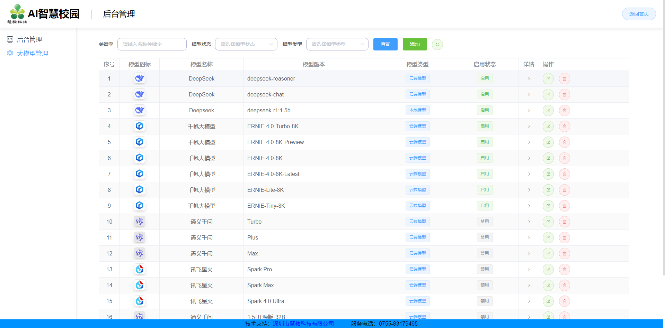Viewport: 665px width, 328px height.
Task: Click the page vertical scrollbar
Action: 664,138
